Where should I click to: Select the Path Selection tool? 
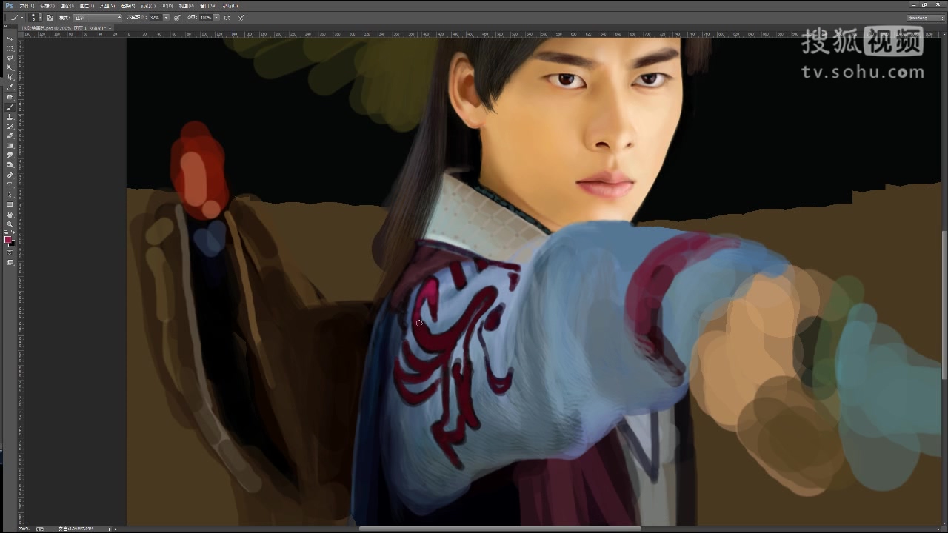(10, 194)
